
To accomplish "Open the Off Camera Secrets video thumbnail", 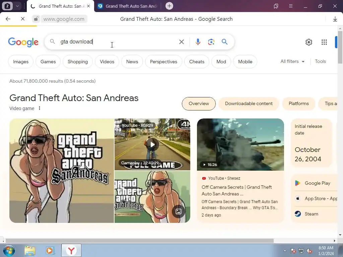I will [241, 145].
